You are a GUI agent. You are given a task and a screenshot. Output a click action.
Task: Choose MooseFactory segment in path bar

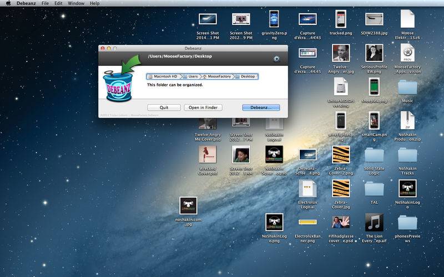click(x=216, y=76)
